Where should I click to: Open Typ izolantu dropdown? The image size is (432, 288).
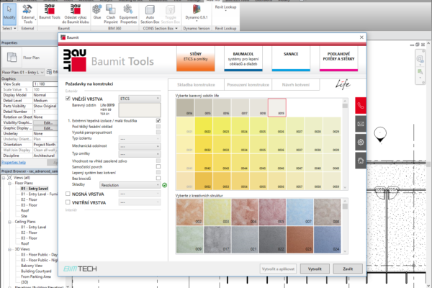click(140, 139)
